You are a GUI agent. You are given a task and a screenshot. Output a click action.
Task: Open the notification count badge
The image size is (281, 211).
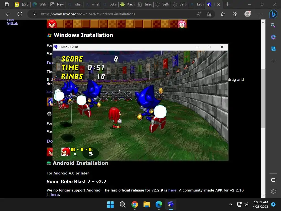point(273,204)
